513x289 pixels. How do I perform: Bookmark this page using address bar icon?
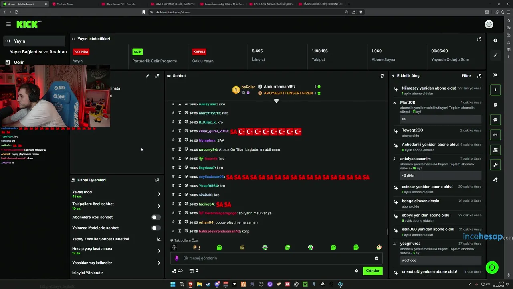coord(143,12)
